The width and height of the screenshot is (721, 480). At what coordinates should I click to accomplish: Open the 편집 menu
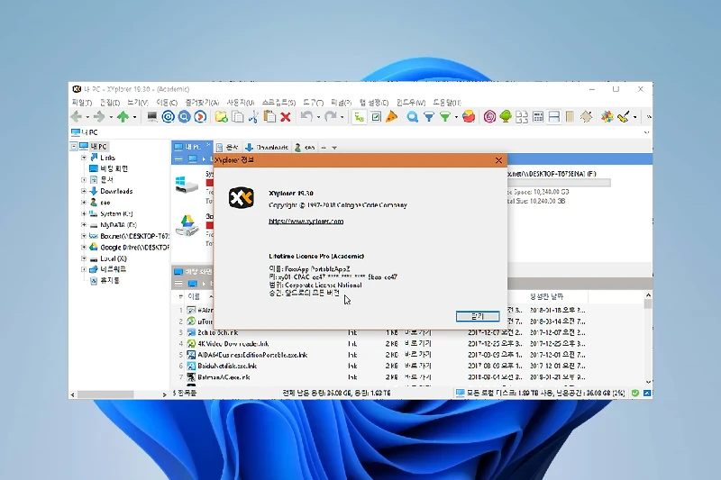[x=110, y=103]
